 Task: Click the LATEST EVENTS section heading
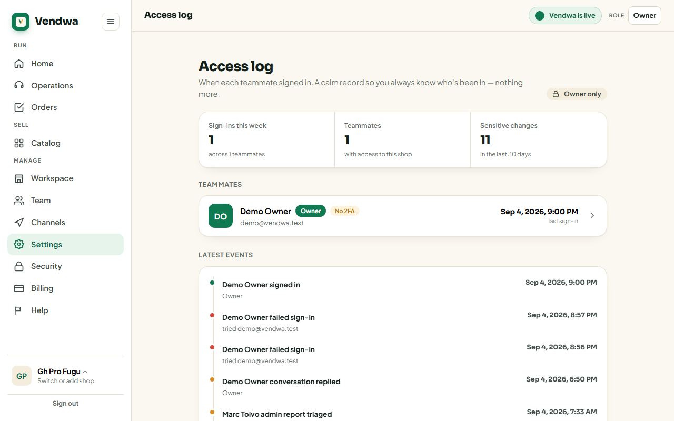tap(225, 255)
